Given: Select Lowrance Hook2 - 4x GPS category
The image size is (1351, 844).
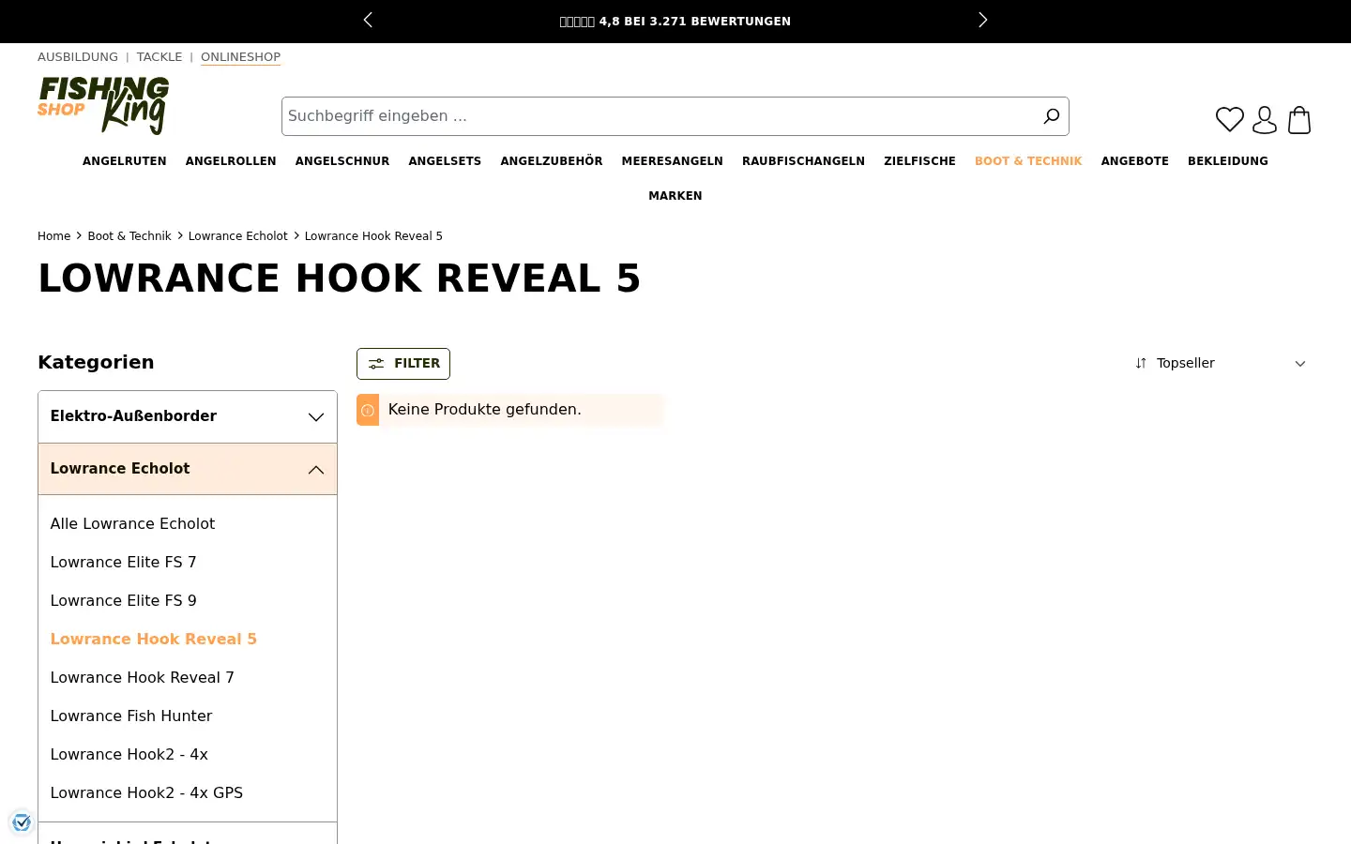Looking at the screenshot, I should coord(146,793).
